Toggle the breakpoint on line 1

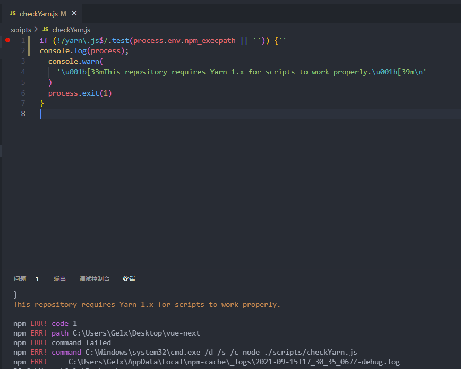tap(7, 40)
